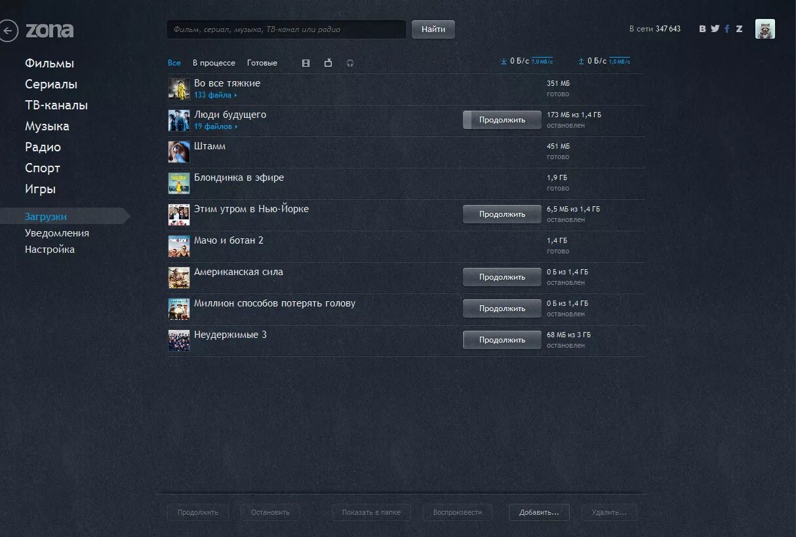796x537 pixels.
Task: Open poster thumbnail for Неудержимые 3
Action: click(x=179, y=340)
